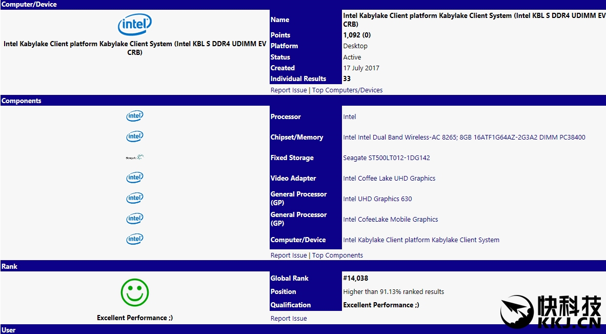Click the Position field label
The height and width of the screenshot is (334, 606).
click(284, 291)
